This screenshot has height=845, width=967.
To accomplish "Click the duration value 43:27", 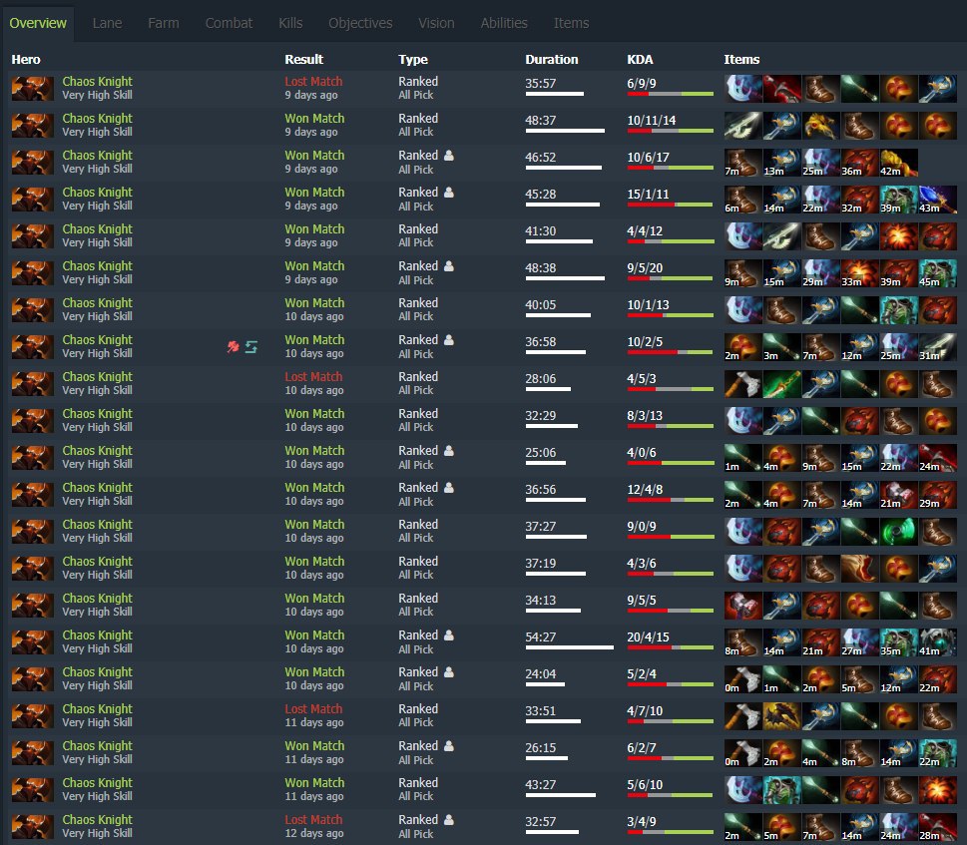I will [541, 784].
